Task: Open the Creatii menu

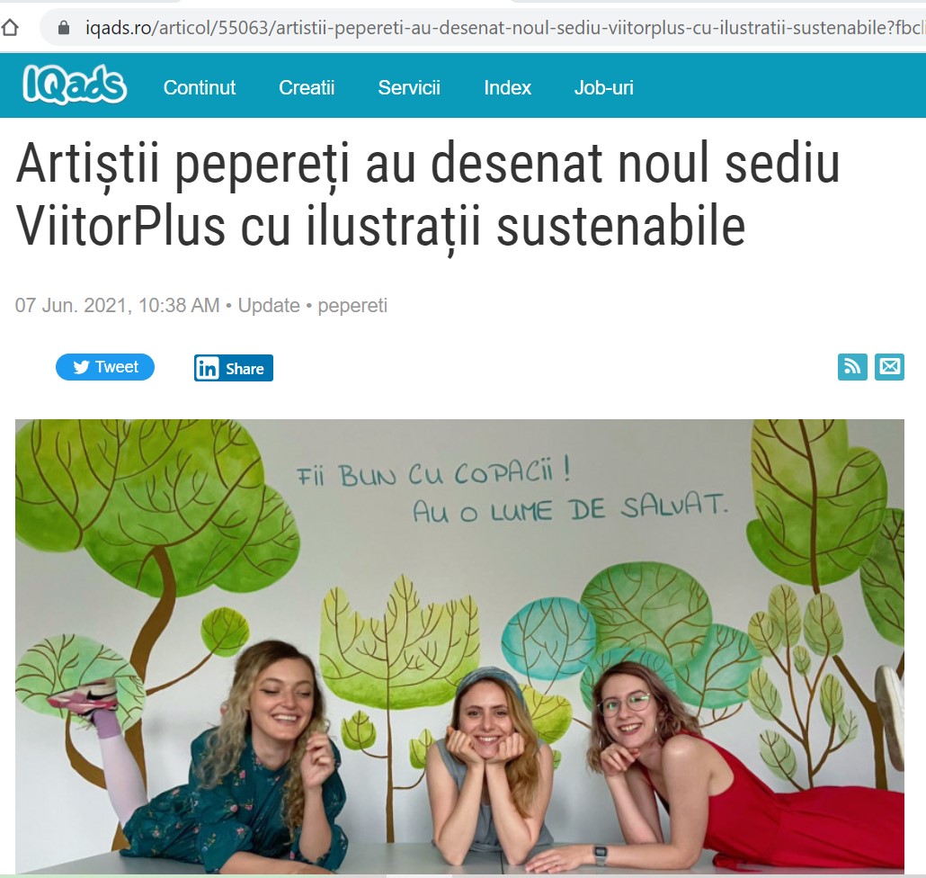Action: coord(307,87)
